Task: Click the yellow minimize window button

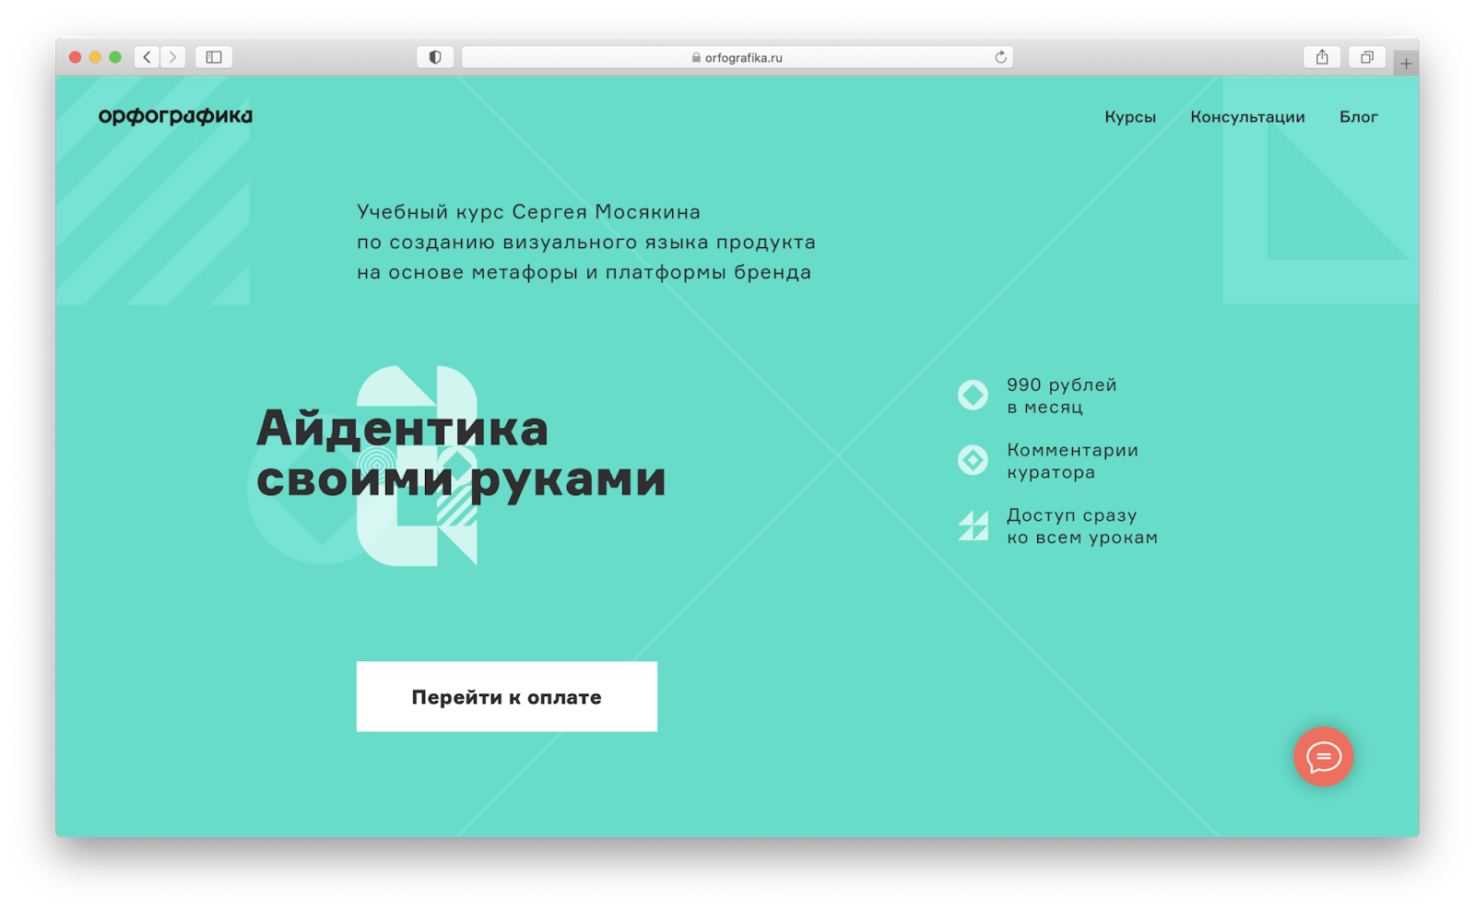Action: point(95,57)
